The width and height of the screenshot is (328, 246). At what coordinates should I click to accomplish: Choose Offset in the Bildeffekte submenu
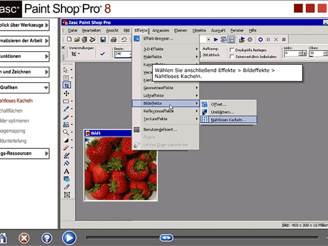(x=229, y=104)
